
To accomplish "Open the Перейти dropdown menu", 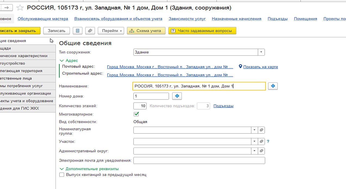I will point(111,31).
